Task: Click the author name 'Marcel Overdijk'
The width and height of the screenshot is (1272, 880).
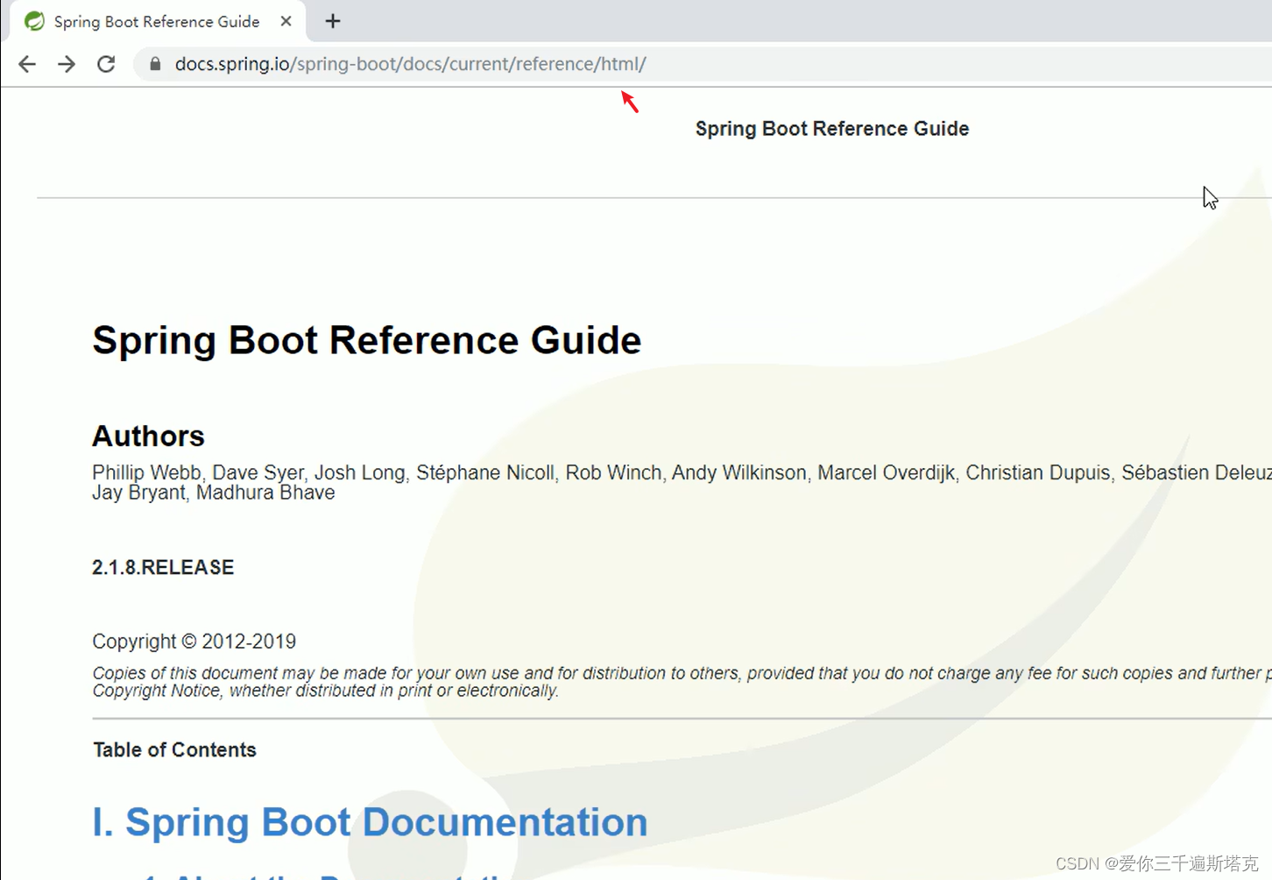Action: point(886,473)
